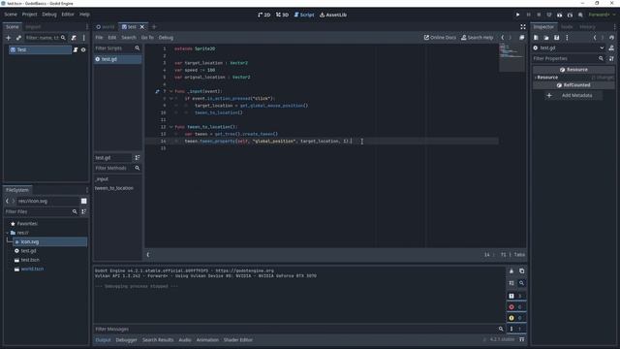Run current scene clapperboard icon
The height and width of the screenshot is (349, 620).
point(559,15)
